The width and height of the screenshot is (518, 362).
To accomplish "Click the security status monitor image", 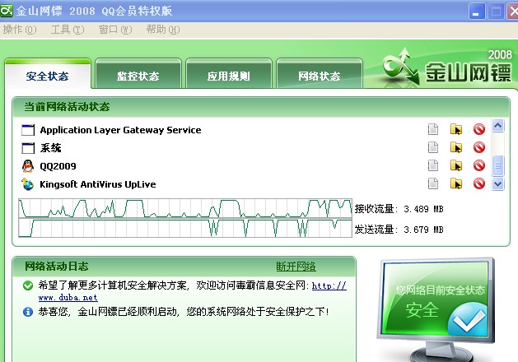I will (x=436, y=309).
